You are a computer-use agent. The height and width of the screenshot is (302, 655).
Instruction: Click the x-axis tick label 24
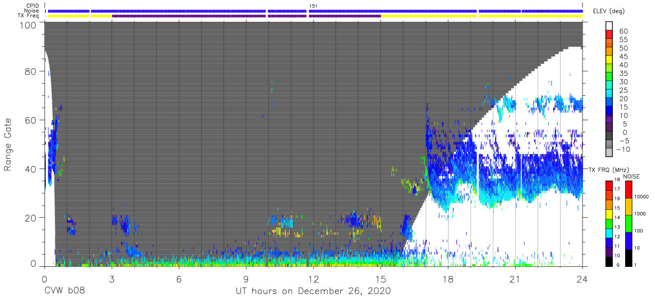pyautogui.click(x=582, y=279)
